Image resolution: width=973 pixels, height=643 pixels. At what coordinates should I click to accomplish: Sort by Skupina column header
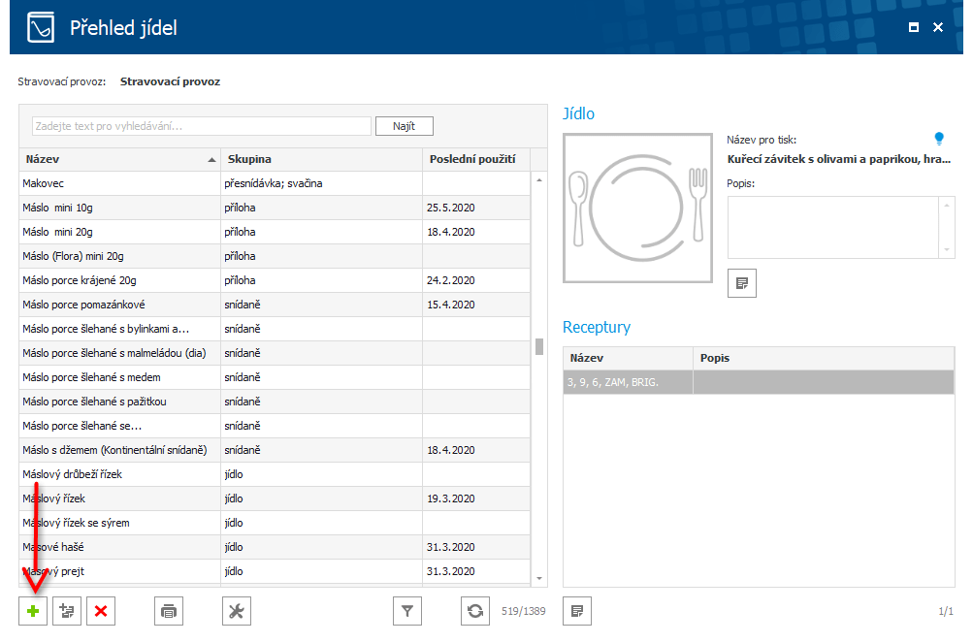tap(321, 159)
